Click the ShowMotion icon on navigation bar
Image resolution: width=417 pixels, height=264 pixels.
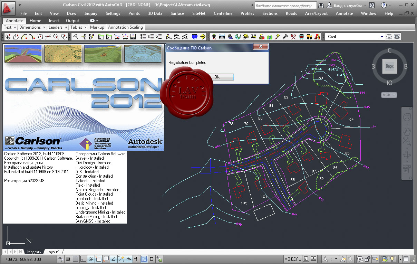pyautogui.click(x=407, y=169)
